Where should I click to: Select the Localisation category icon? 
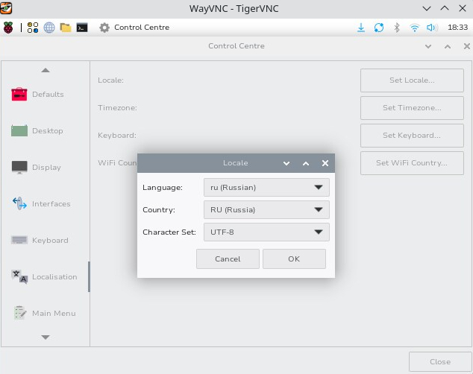(19, 276)
